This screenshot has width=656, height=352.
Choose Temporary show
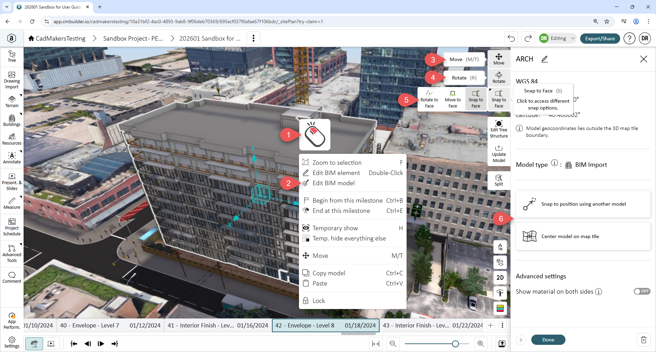pos(353,228)
